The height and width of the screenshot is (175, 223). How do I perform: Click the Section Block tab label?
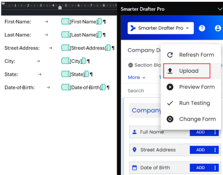coord(148,65)
